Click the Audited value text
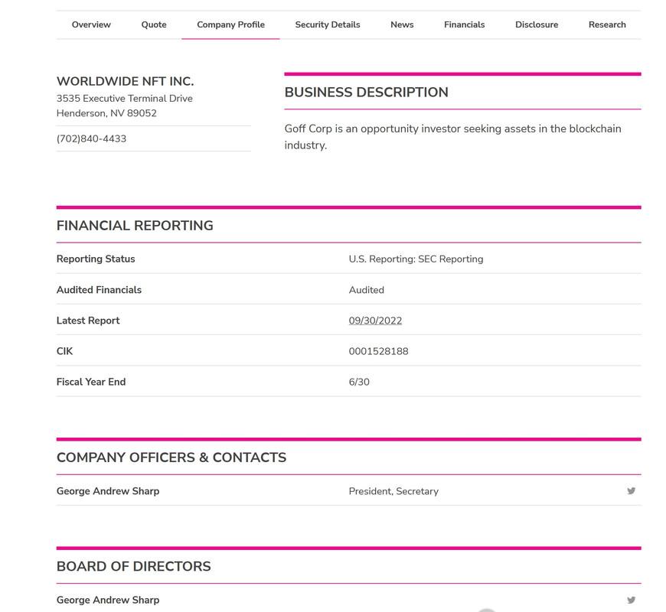This screenshot has height=612, width=666. click(x=366, y=290)
